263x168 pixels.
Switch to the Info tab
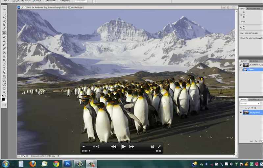pos(242,9)
